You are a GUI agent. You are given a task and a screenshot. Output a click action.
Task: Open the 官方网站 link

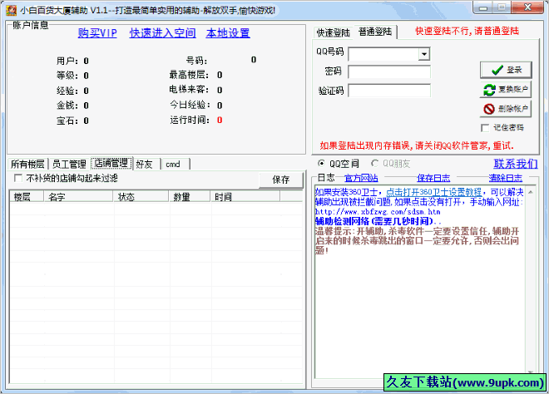361,178
